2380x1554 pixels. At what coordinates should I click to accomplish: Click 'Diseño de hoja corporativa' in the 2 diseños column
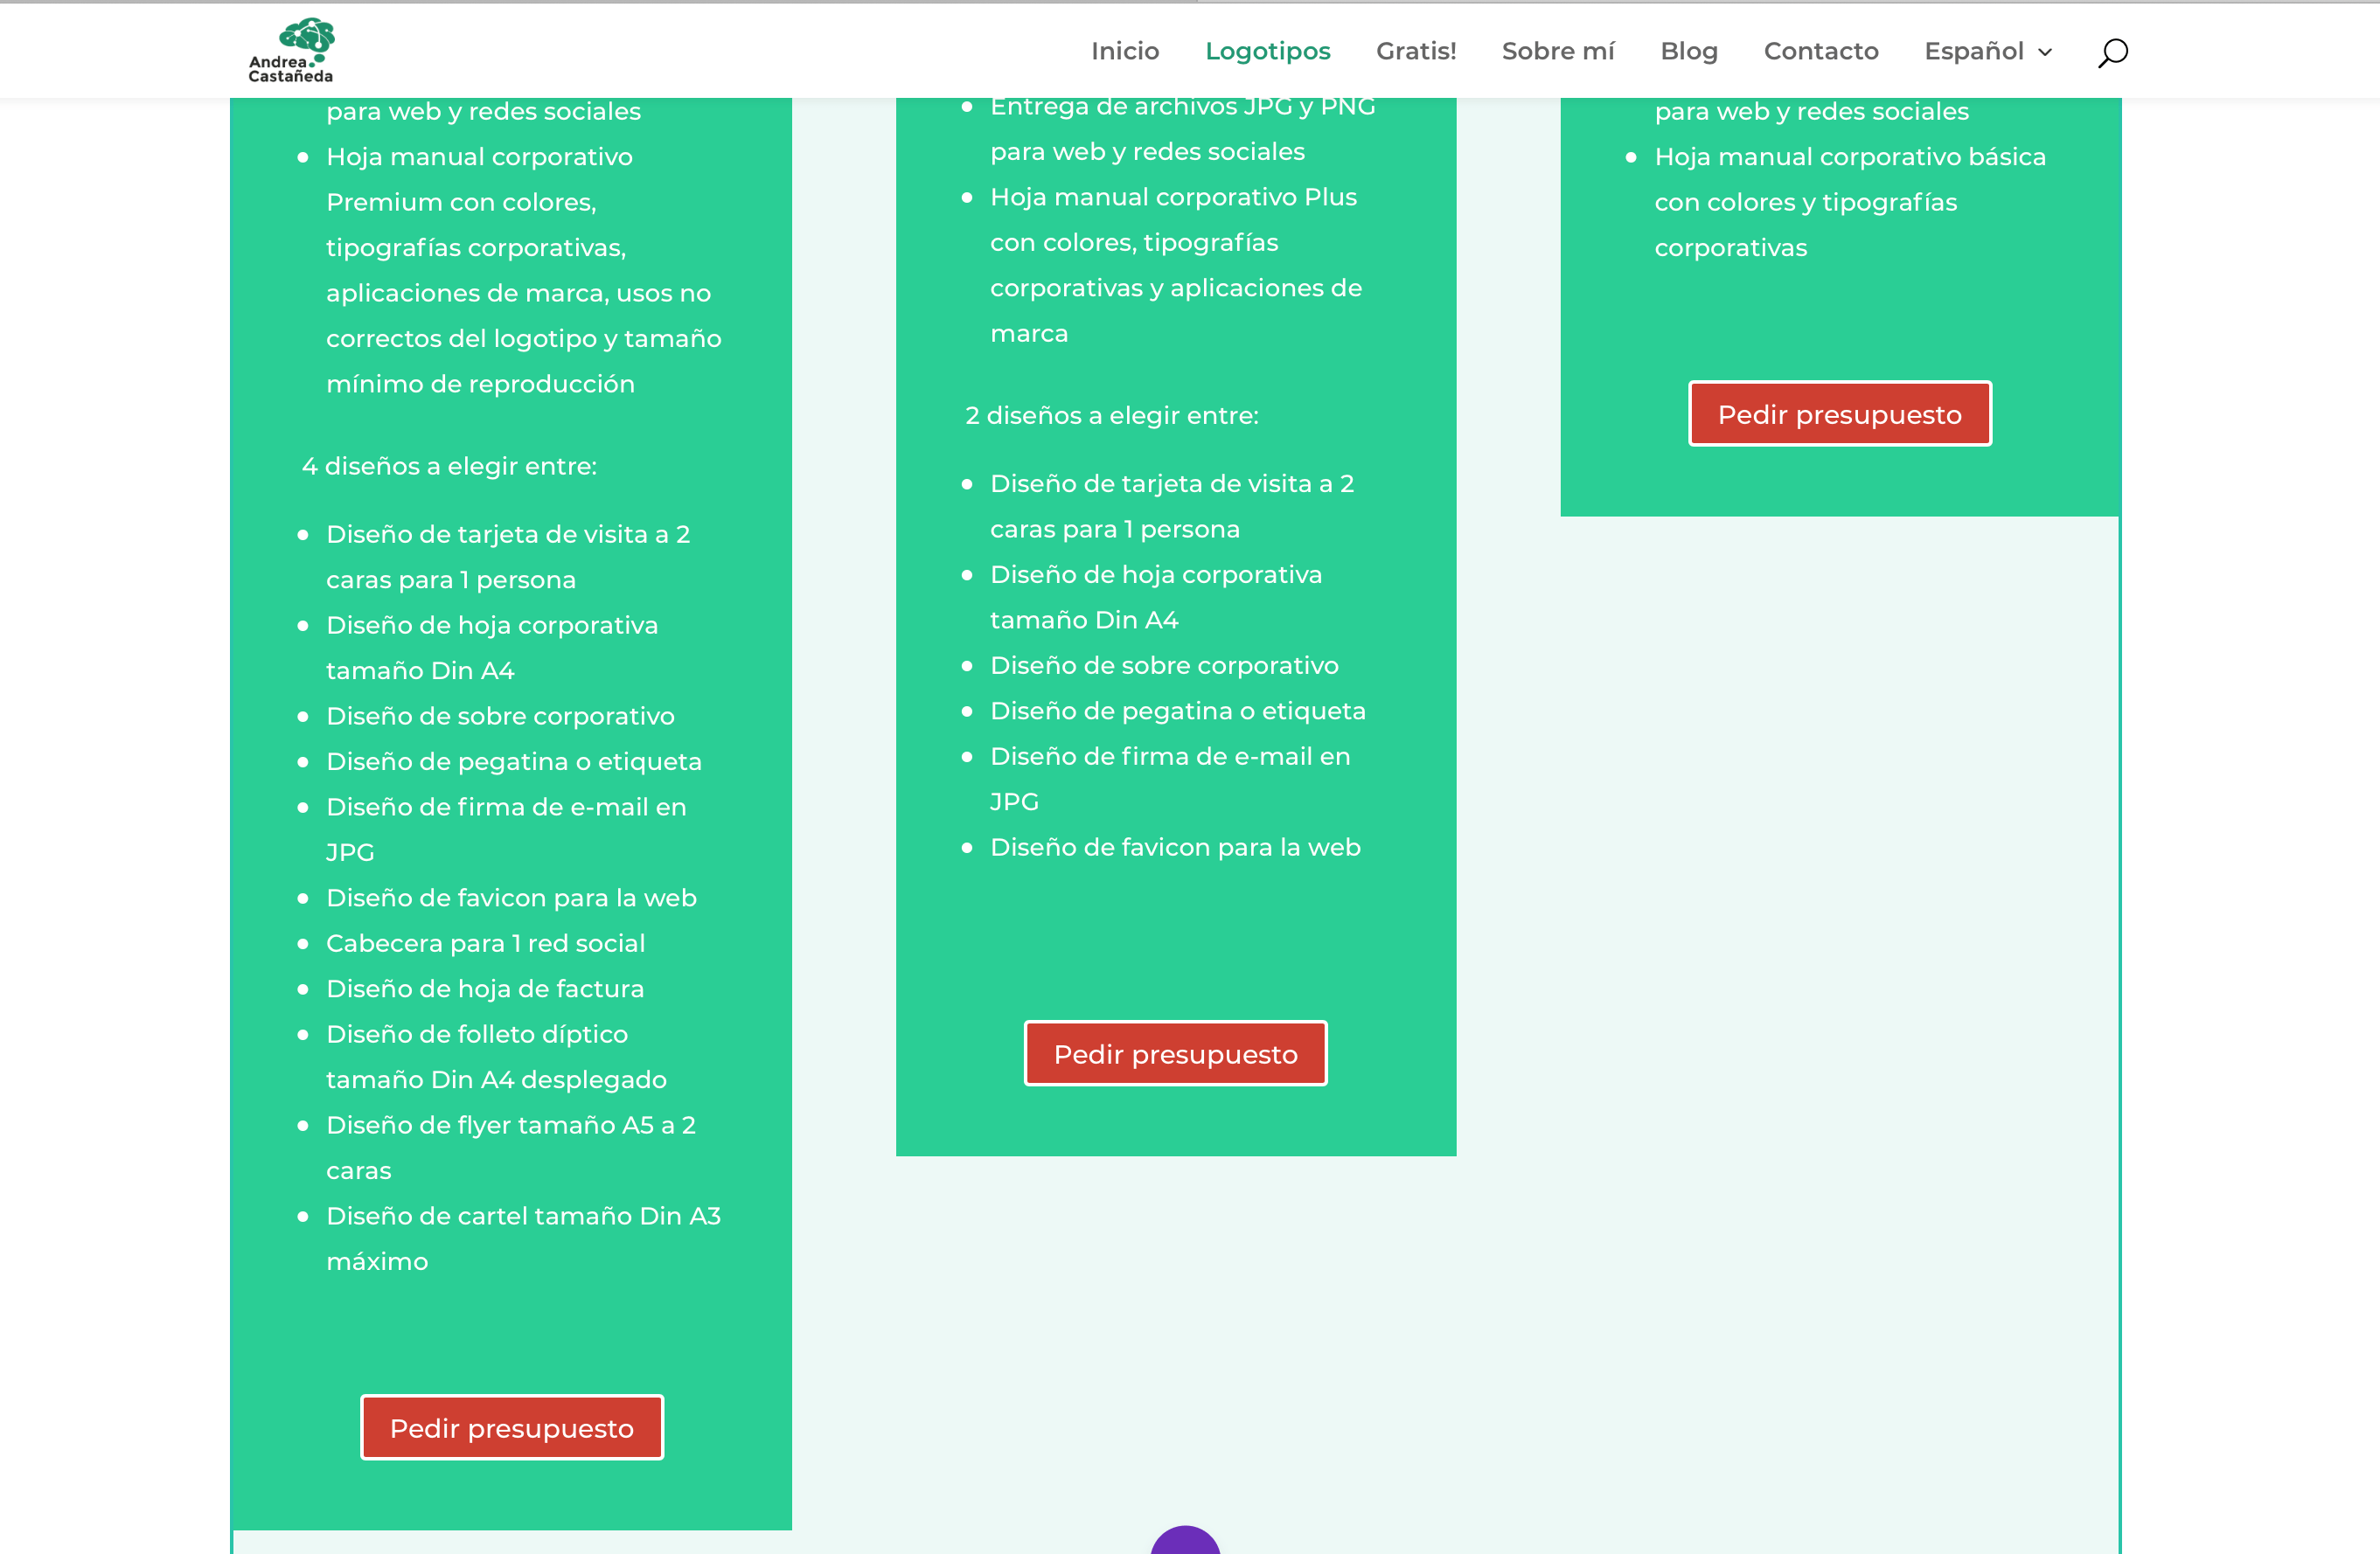click(x=1156, y=597)
